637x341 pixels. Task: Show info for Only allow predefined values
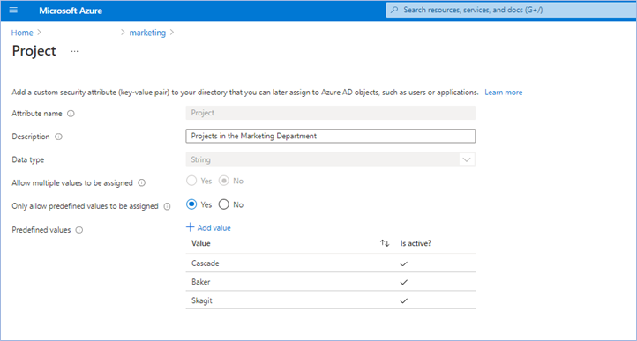click(167, 206)
